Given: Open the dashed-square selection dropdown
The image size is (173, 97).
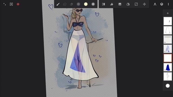Looking at the screenshot, I should pos(11,4).
